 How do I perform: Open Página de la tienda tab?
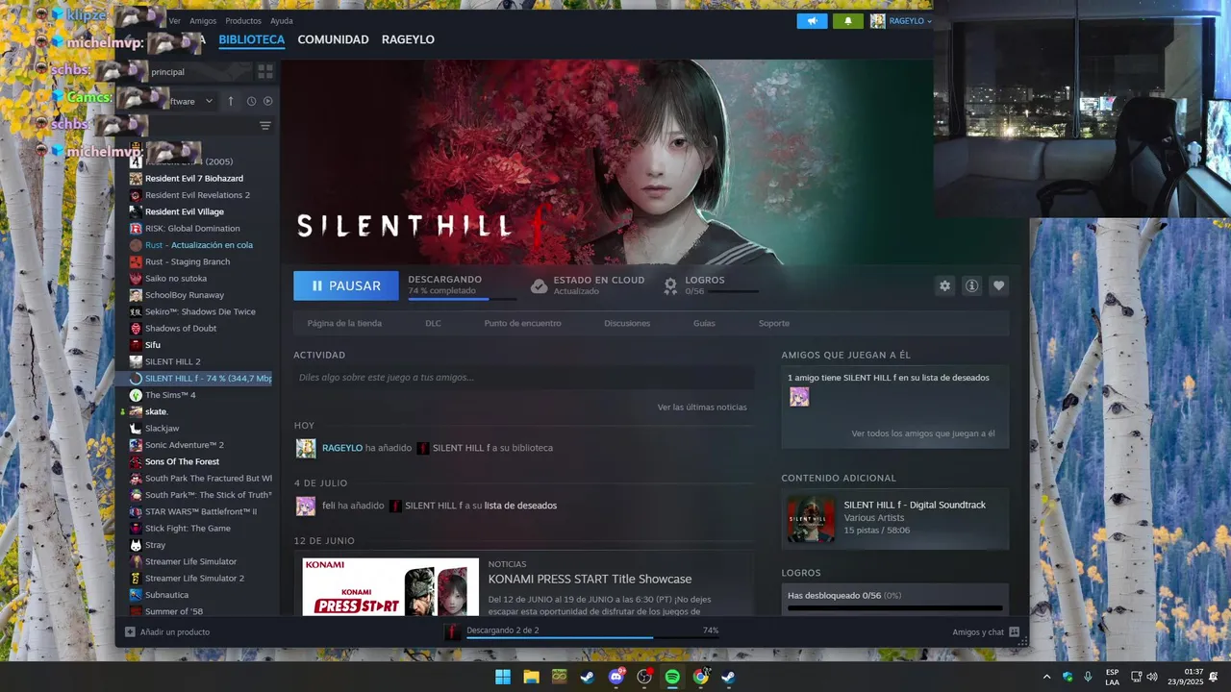click(x=344, y=323)
